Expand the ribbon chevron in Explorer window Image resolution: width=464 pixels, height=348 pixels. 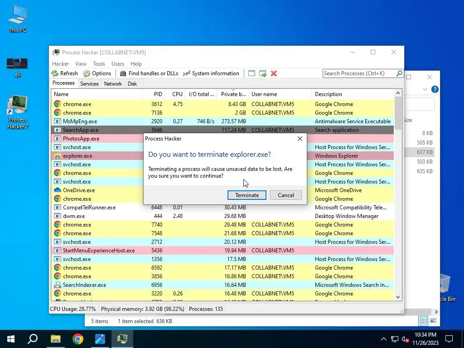(425, 89)
